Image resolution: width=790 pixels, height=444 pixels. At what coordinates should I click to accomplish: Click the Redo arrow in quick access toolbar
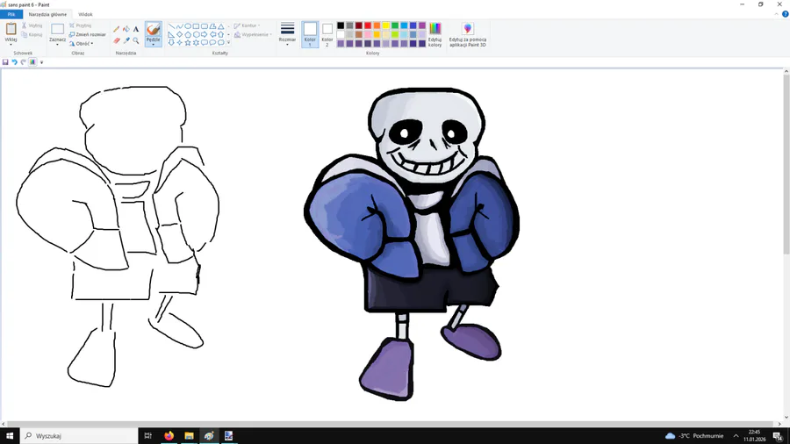point(23,62)
